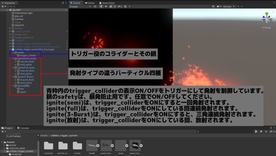Click the Persp scene orientation gizmo
The height and width of the screenshot is (156, 276).
pyautogui.click(x=267, y=27)
